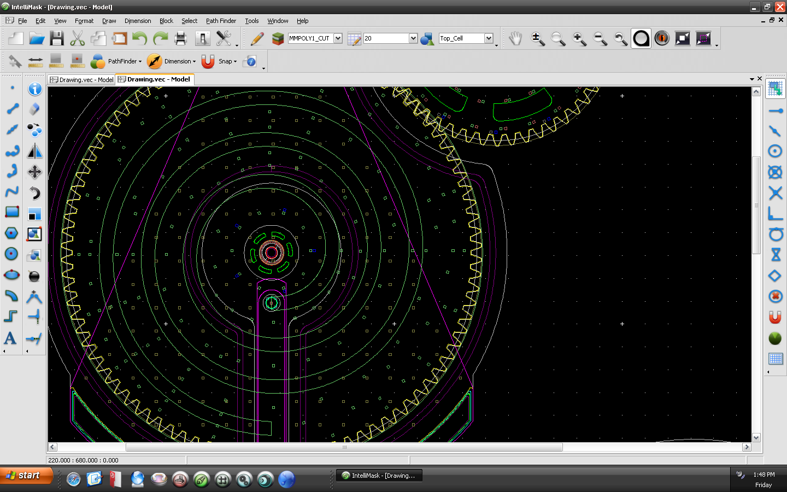
Task: Click the Save floppy disk icon
Action: pos(57,38)
